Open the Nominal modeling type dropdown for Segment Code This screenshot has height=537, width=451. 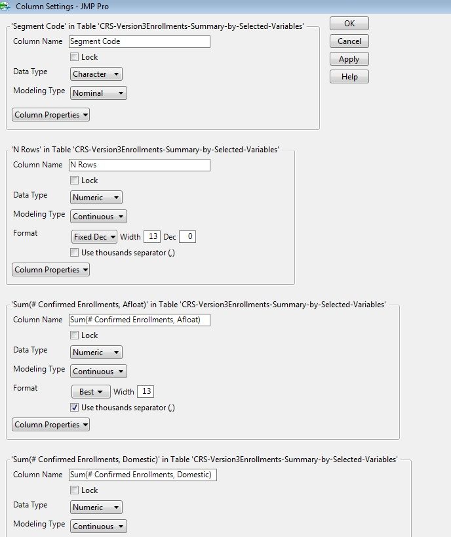98,93
